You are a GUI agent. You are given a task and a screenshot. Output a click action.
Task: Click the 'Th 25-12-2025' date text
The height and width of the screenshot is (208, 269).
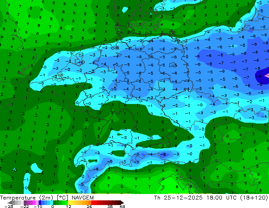tap(179, 198)
